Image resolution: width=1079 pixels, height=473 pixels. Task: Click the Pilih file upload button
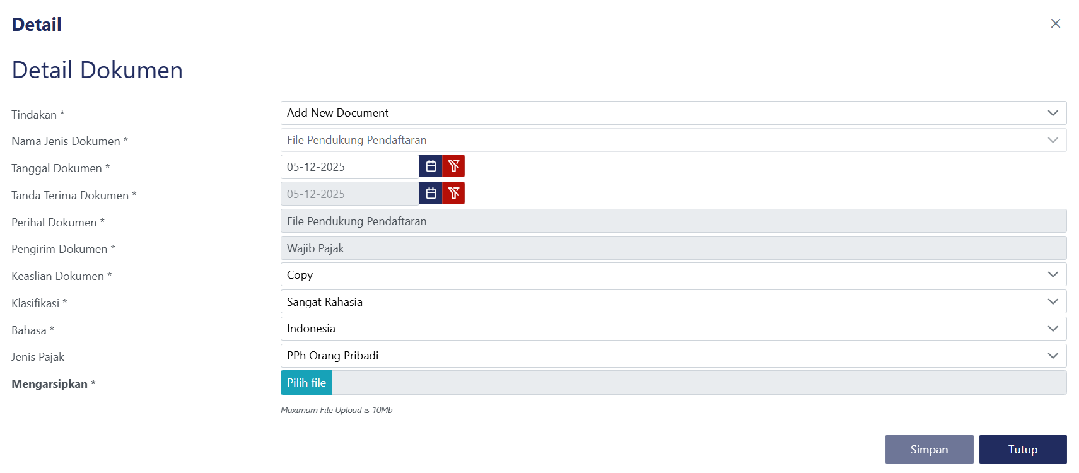coord(306,383)
